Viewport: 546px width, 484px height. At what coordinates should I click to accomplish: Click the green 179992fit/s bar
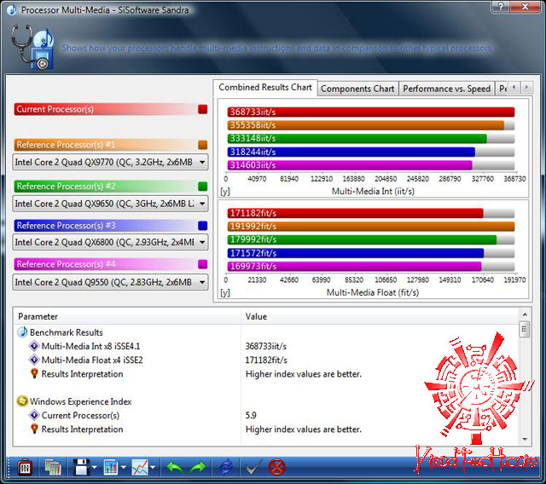point(362,239)
